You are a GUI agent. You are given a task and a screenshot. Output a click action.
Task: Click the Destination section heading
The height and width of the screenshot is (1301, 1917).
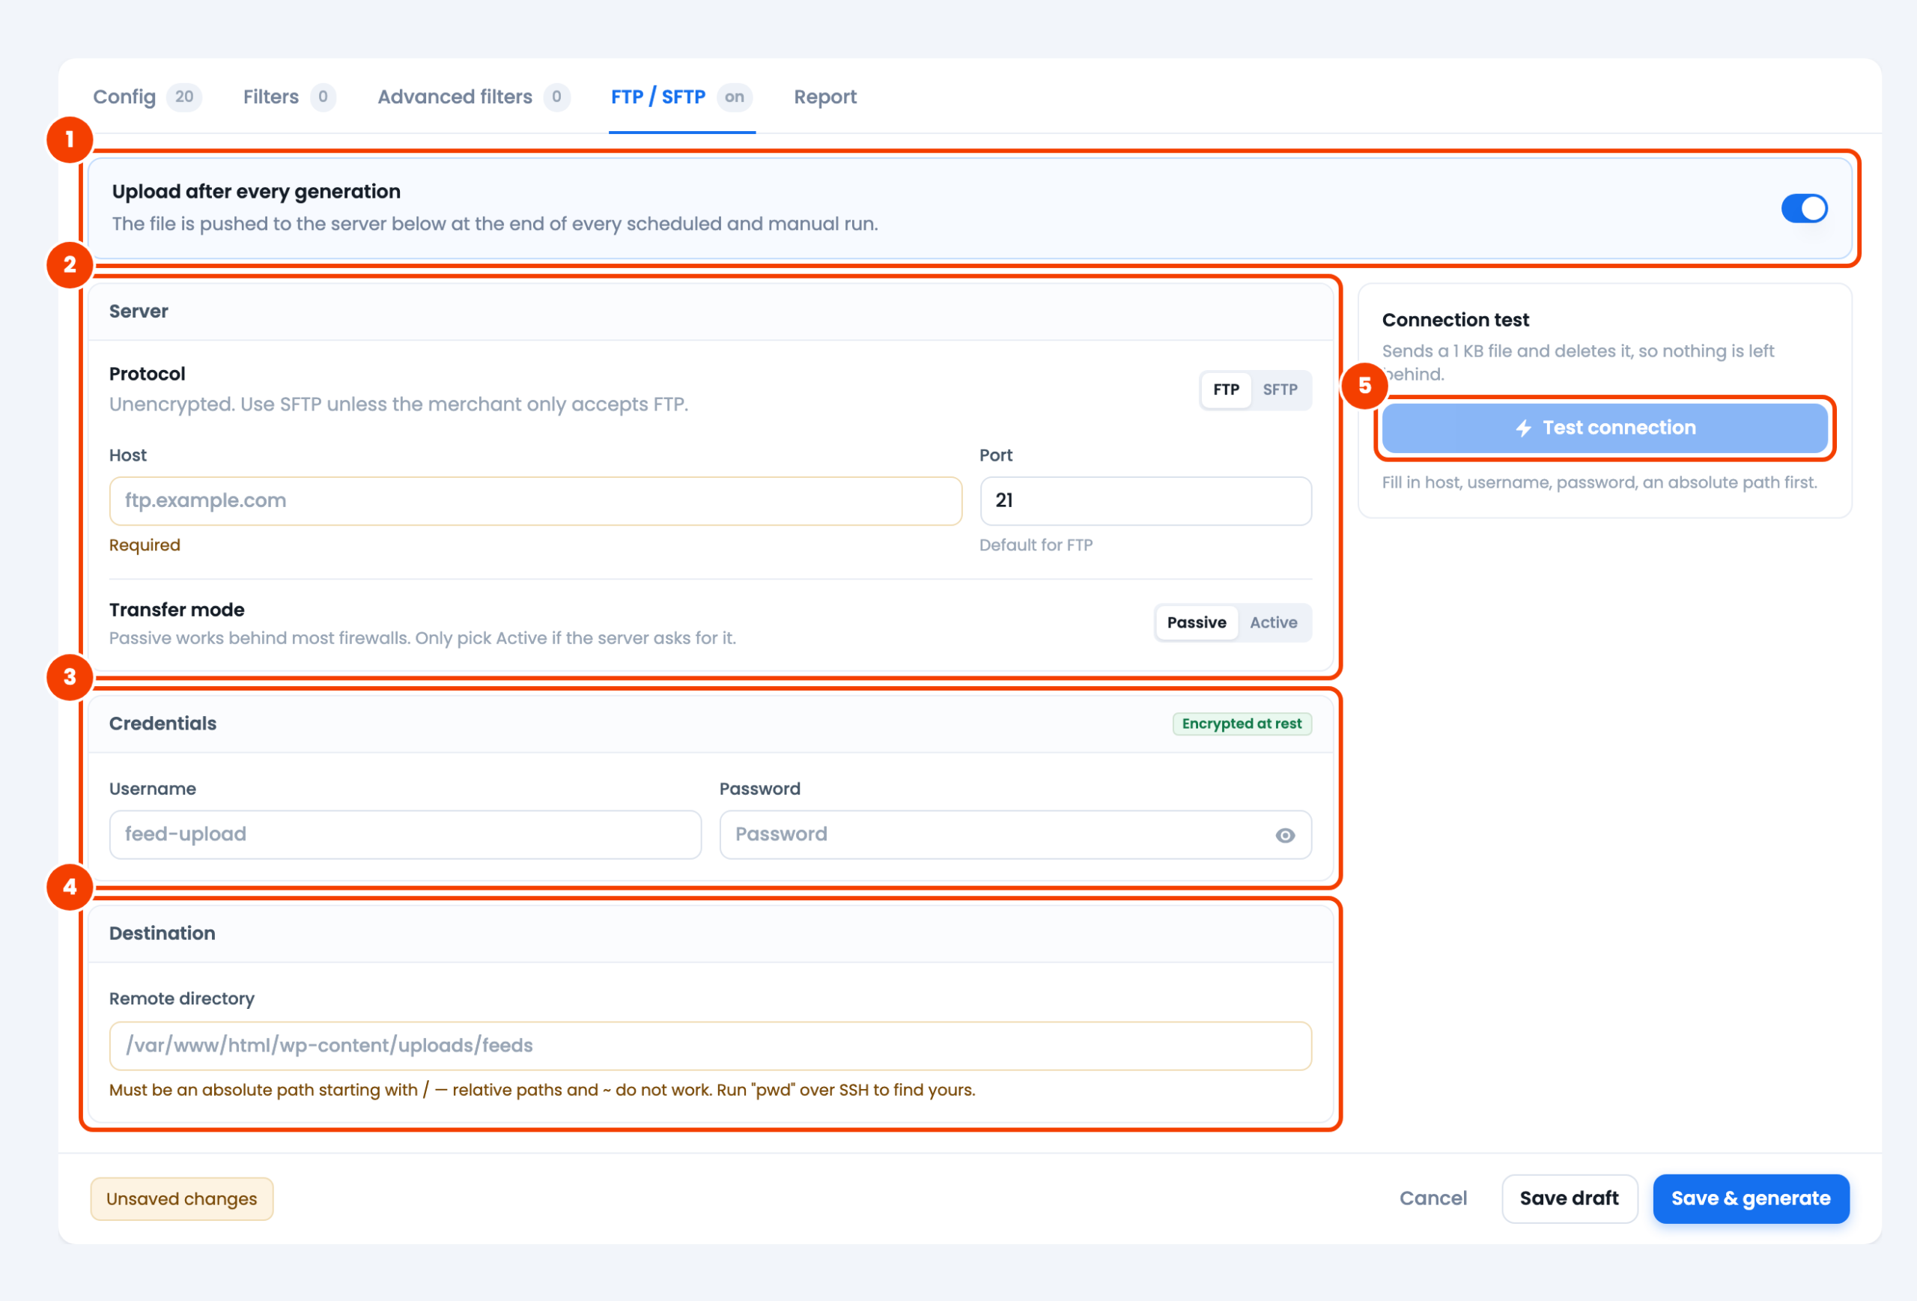click(x=162, y=933)
